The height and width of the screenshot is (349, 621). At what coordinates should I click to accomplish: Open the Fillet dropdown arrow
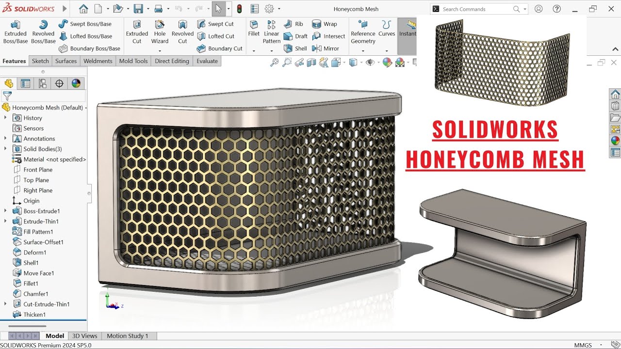tap(254, 50)
